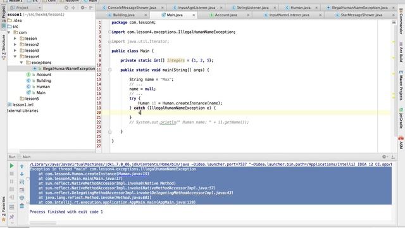
Task: Switch to the StarMessageShower.java tab
Action: tap(361, 15)
